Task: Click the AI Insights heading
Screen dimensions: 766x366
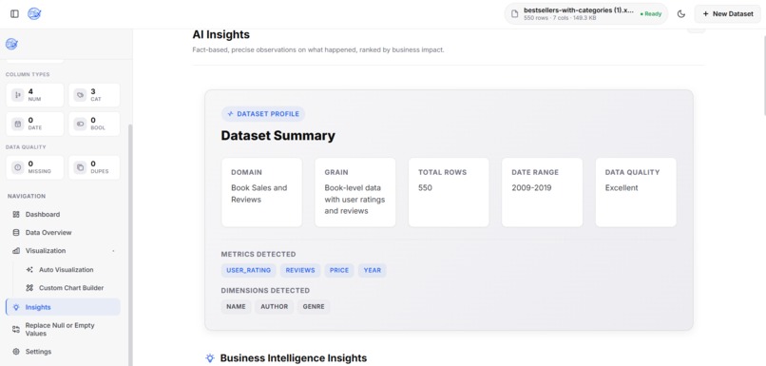Action: pos(220,34)
